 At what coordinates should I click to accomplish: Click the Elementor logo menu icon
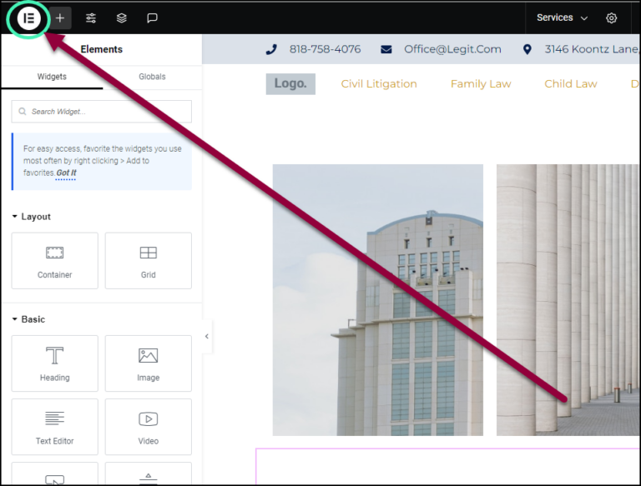tap(29, 18)
